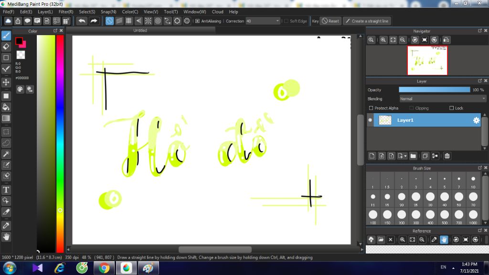Open File menu
Screen dimensions: 489x275
(9, 11)
